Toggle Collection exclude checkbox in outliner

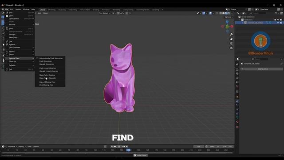275,20
